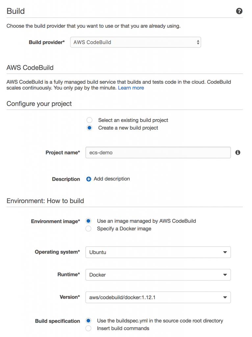Click the plus icon beside Add description

tap(88, 179)
